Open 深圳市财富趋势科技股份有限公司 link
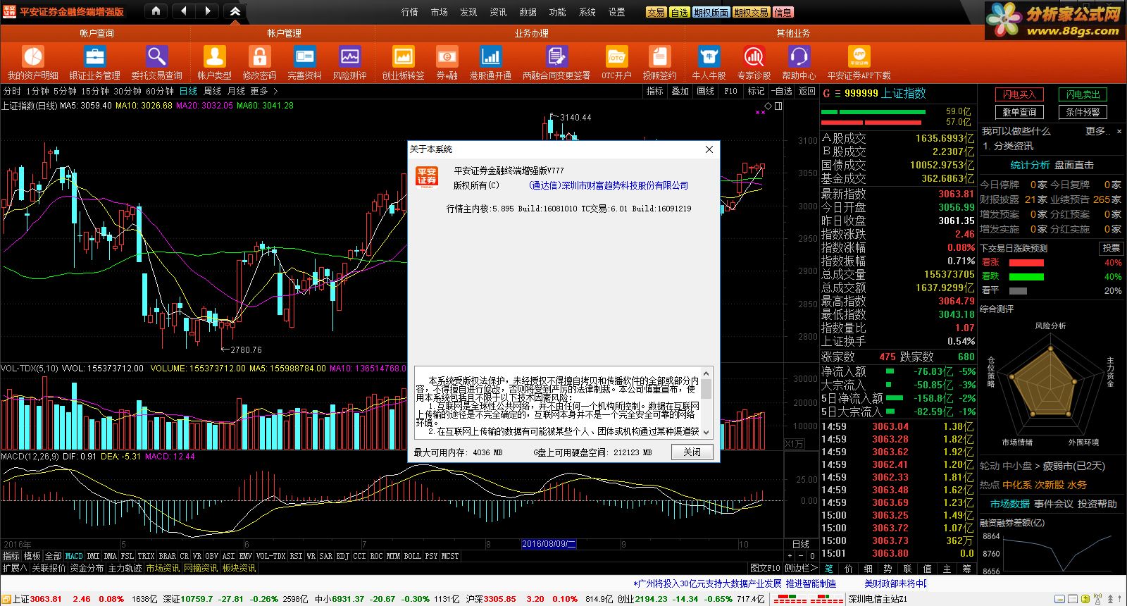 tap(609, 185)
